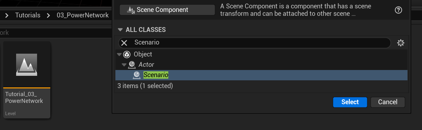
Task: Click the Scene Component button
Action: pos(167,10)
